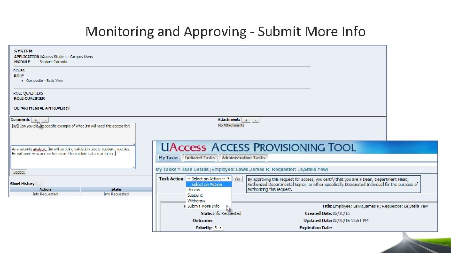The height and width of the screenshot is (253, 451).
Task: Choose Renew from action list
Action: [x=194, y=190]
